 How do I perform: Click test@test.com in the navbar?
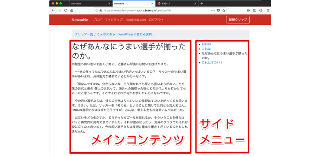(135, 20)
